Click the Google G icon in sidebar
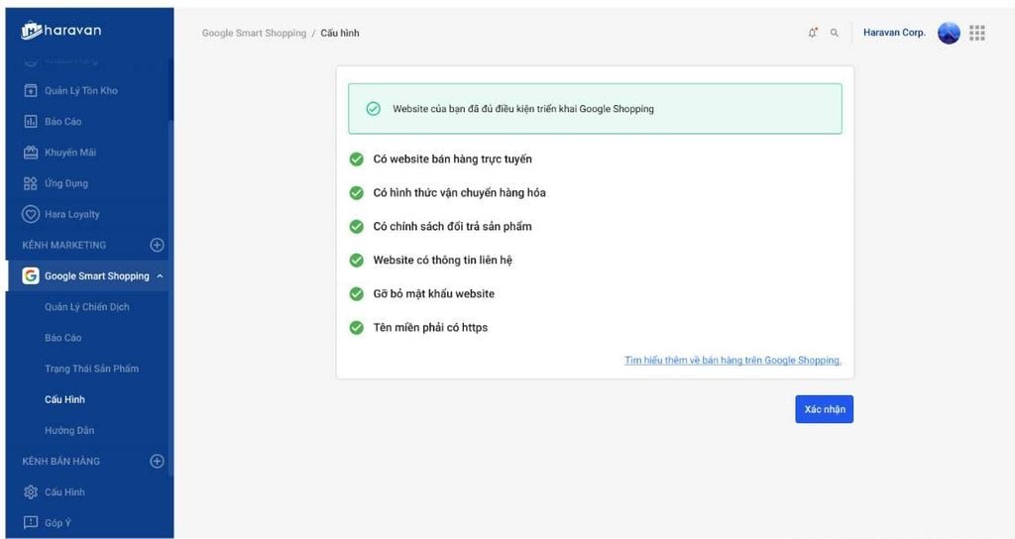Image resolution: width=1015 pixels, height=539 pixels. click(31, 275)
